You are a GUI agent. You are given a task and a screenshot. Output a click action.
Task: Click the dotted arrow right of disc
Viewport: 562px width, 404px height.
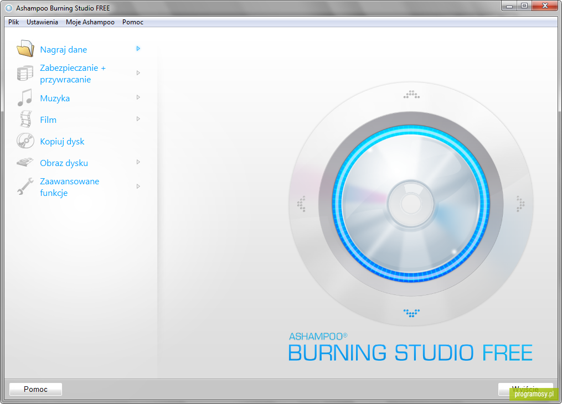pos(520,204)
